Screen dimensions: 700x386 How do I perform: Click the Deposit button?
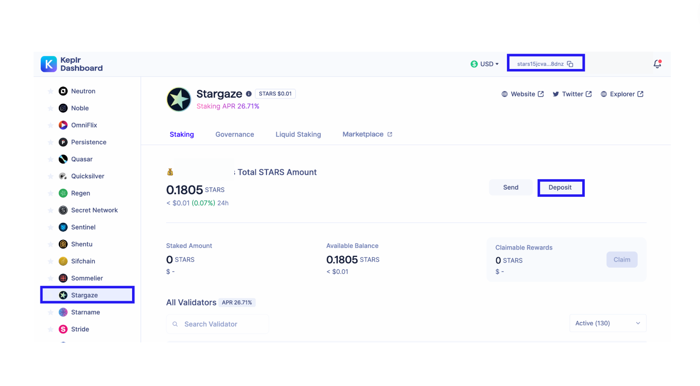pyautogui.click(x=560, y=188)
